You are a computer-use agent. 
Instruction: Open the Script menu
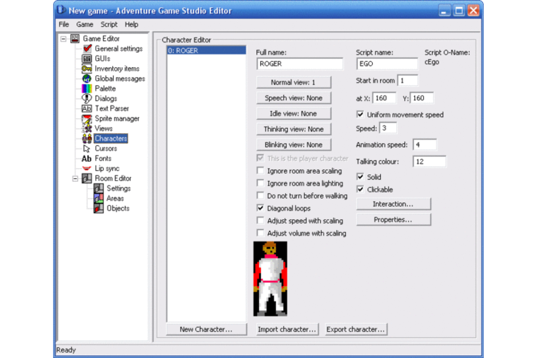(109, 24)
